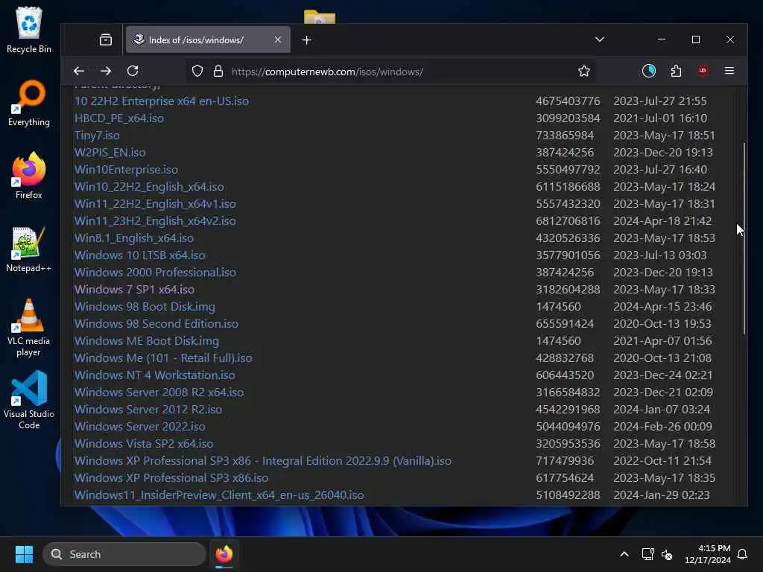This screenshot has width=763, height=572.
Task: Click file size 6812706816
Action: coord(568,220)
